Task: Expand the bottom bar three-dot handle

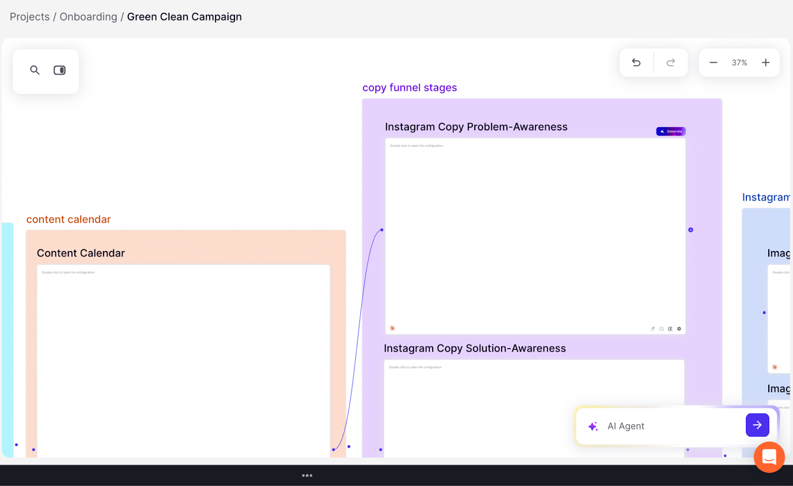Action: pos(307,476)
